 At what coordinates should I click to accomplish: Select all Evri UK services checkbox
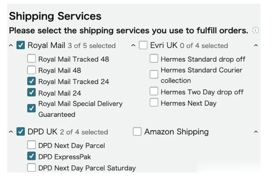(143, 45)
